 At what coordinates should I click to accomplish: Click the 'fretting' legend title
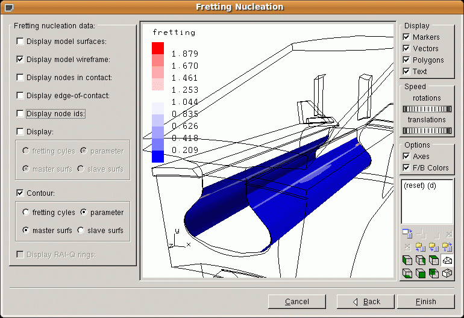coord(174,33)
